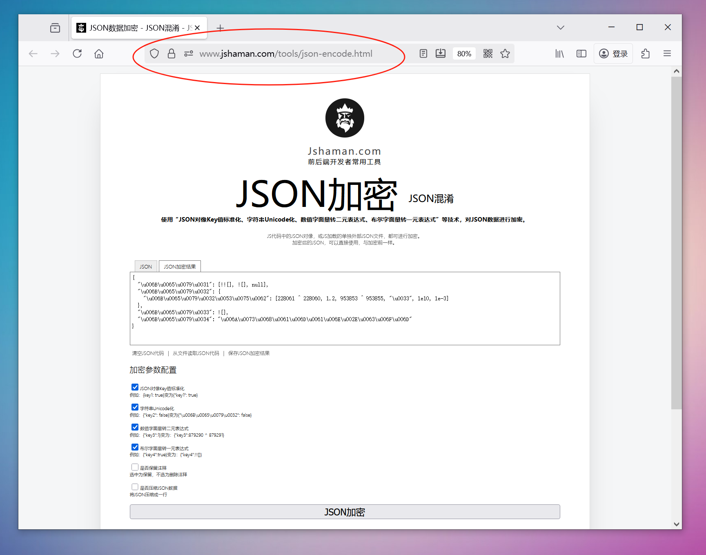Bookmark the page with the star icon
Image resolution: width=706 pixels, height=555 pixels.
coord(505,53)
